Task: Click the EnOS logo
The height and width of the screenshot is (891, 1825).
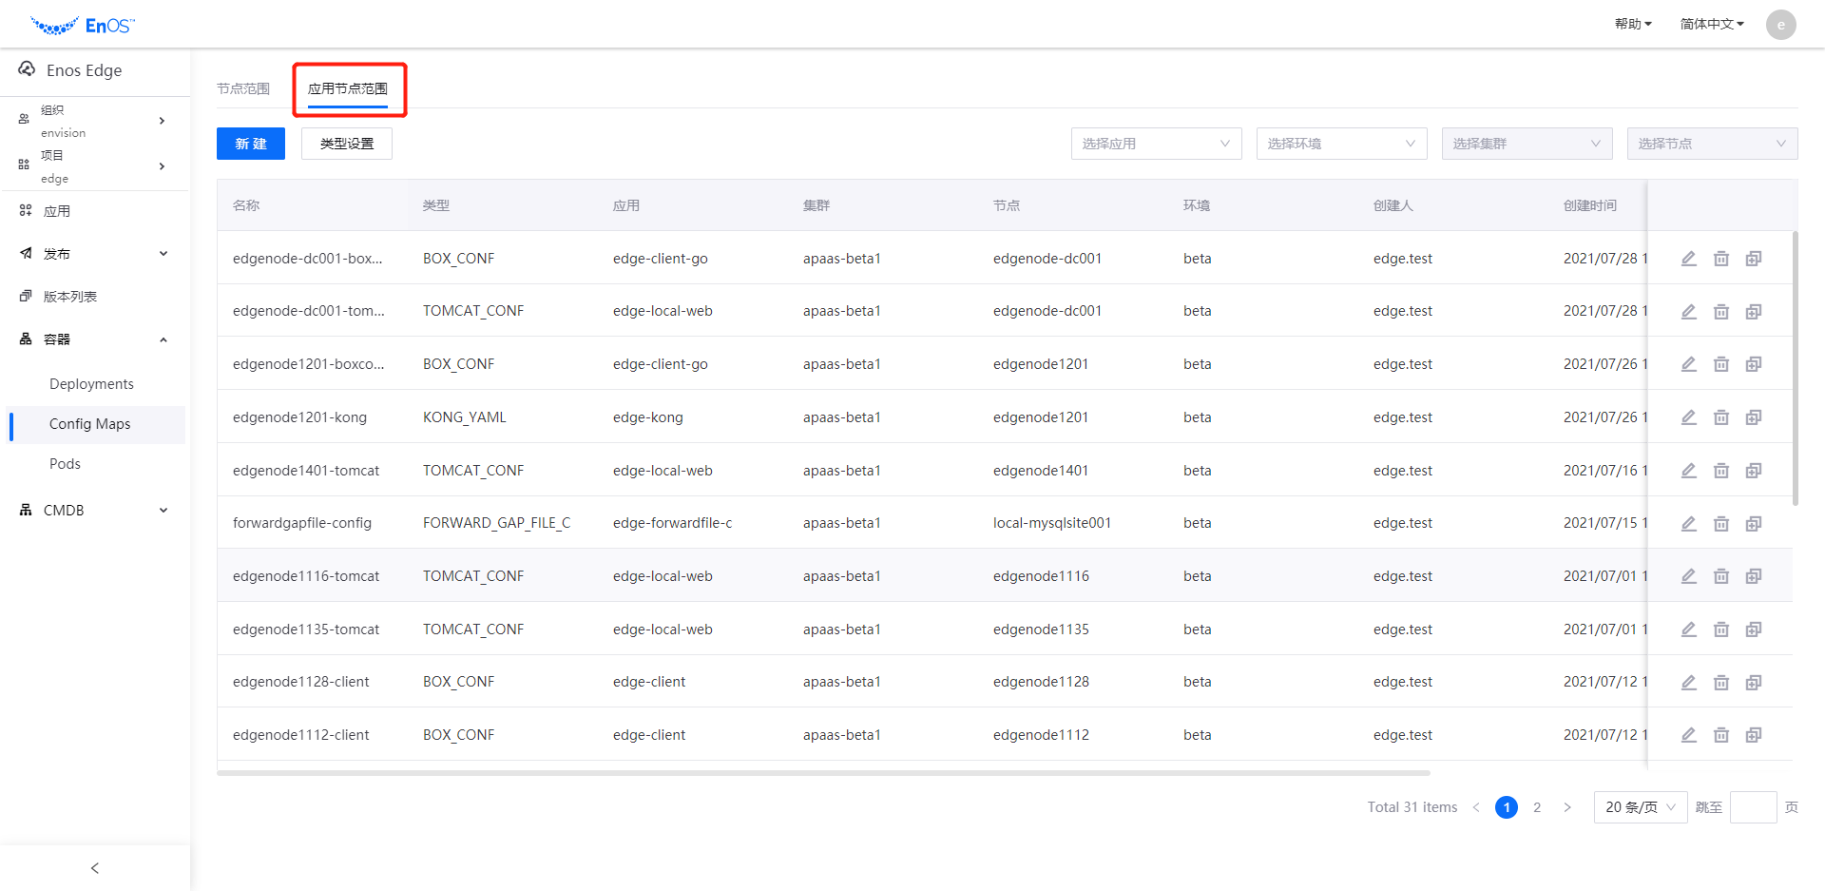Action: pyautogui.click(x=83, y=26)
